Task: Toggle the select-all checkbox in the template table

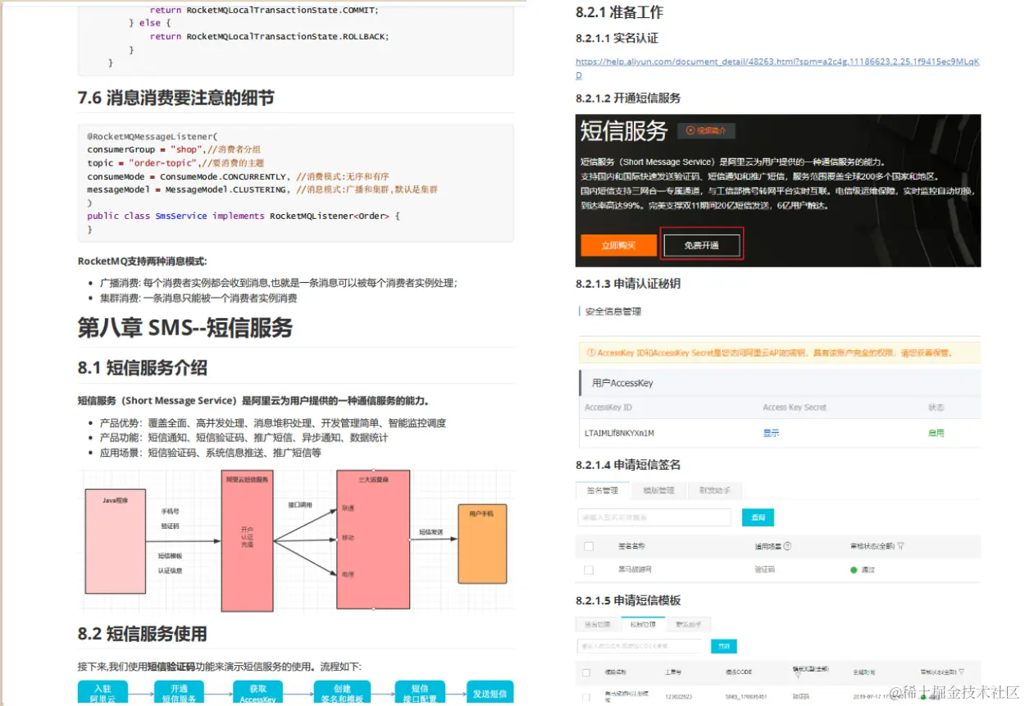Action: [x=586, y=672]
